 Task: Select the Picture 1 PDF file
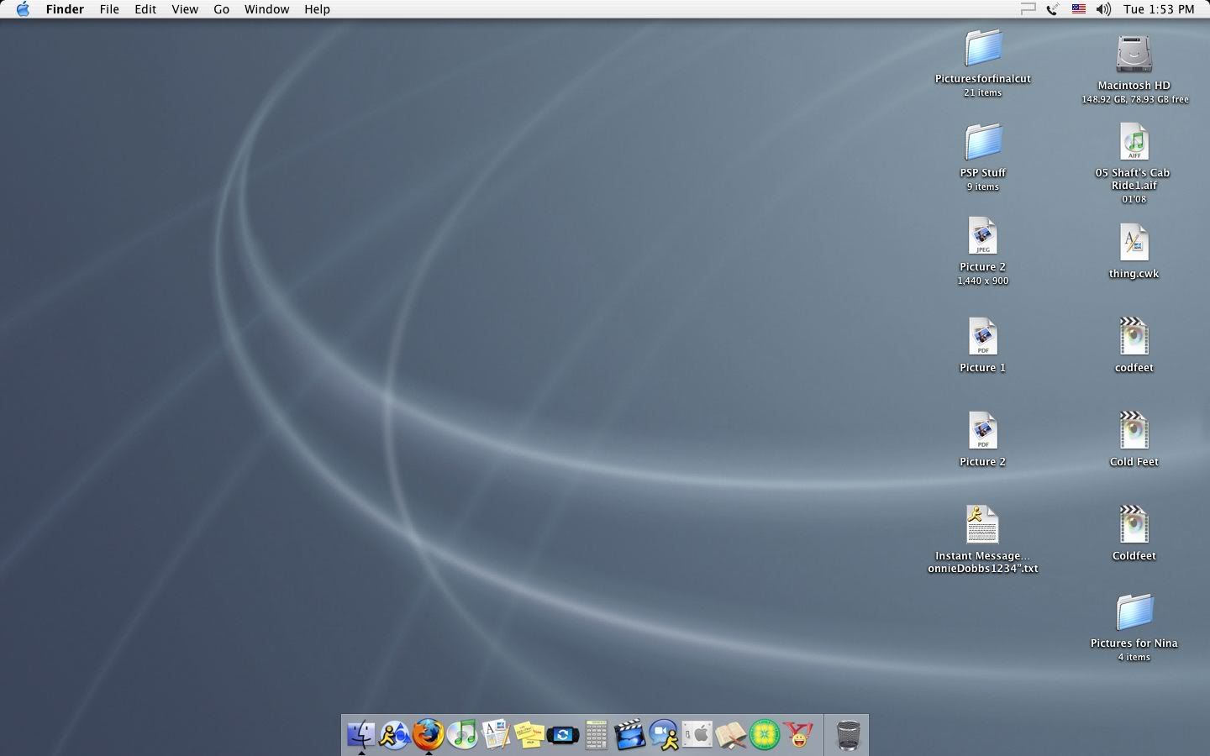coord(983,338)
